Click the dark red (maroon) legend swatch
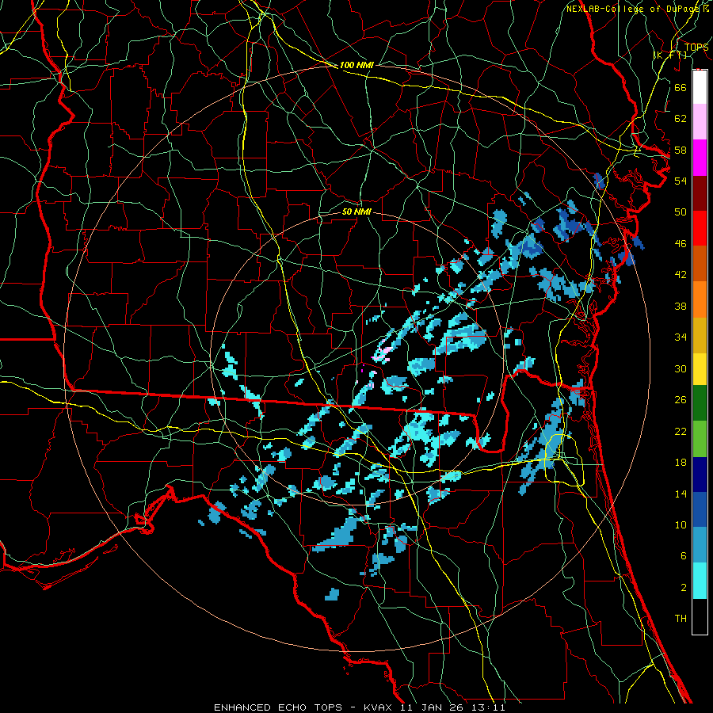 (x=700, y=193)
